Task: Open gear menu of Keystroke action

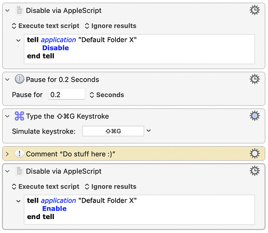Action: click(x=255, y=116)
